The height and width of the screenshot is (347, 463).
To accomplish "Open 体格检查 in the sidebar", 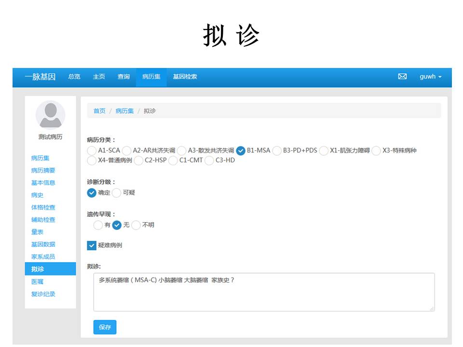I will click(43, 207).
